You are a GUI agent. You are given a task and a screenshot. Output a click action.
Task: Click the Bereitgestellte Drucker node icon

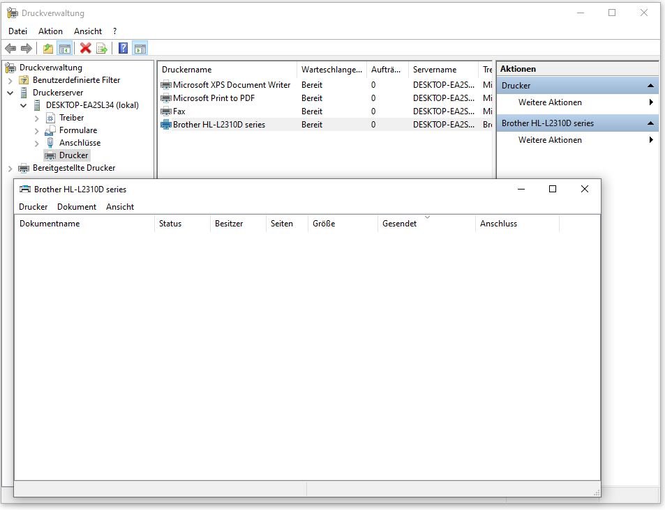24,168
